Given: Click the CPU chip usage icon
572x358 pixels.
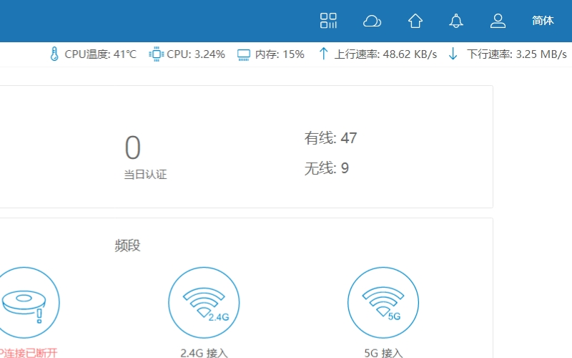Looking at the screenshot, I should point(155,54).
